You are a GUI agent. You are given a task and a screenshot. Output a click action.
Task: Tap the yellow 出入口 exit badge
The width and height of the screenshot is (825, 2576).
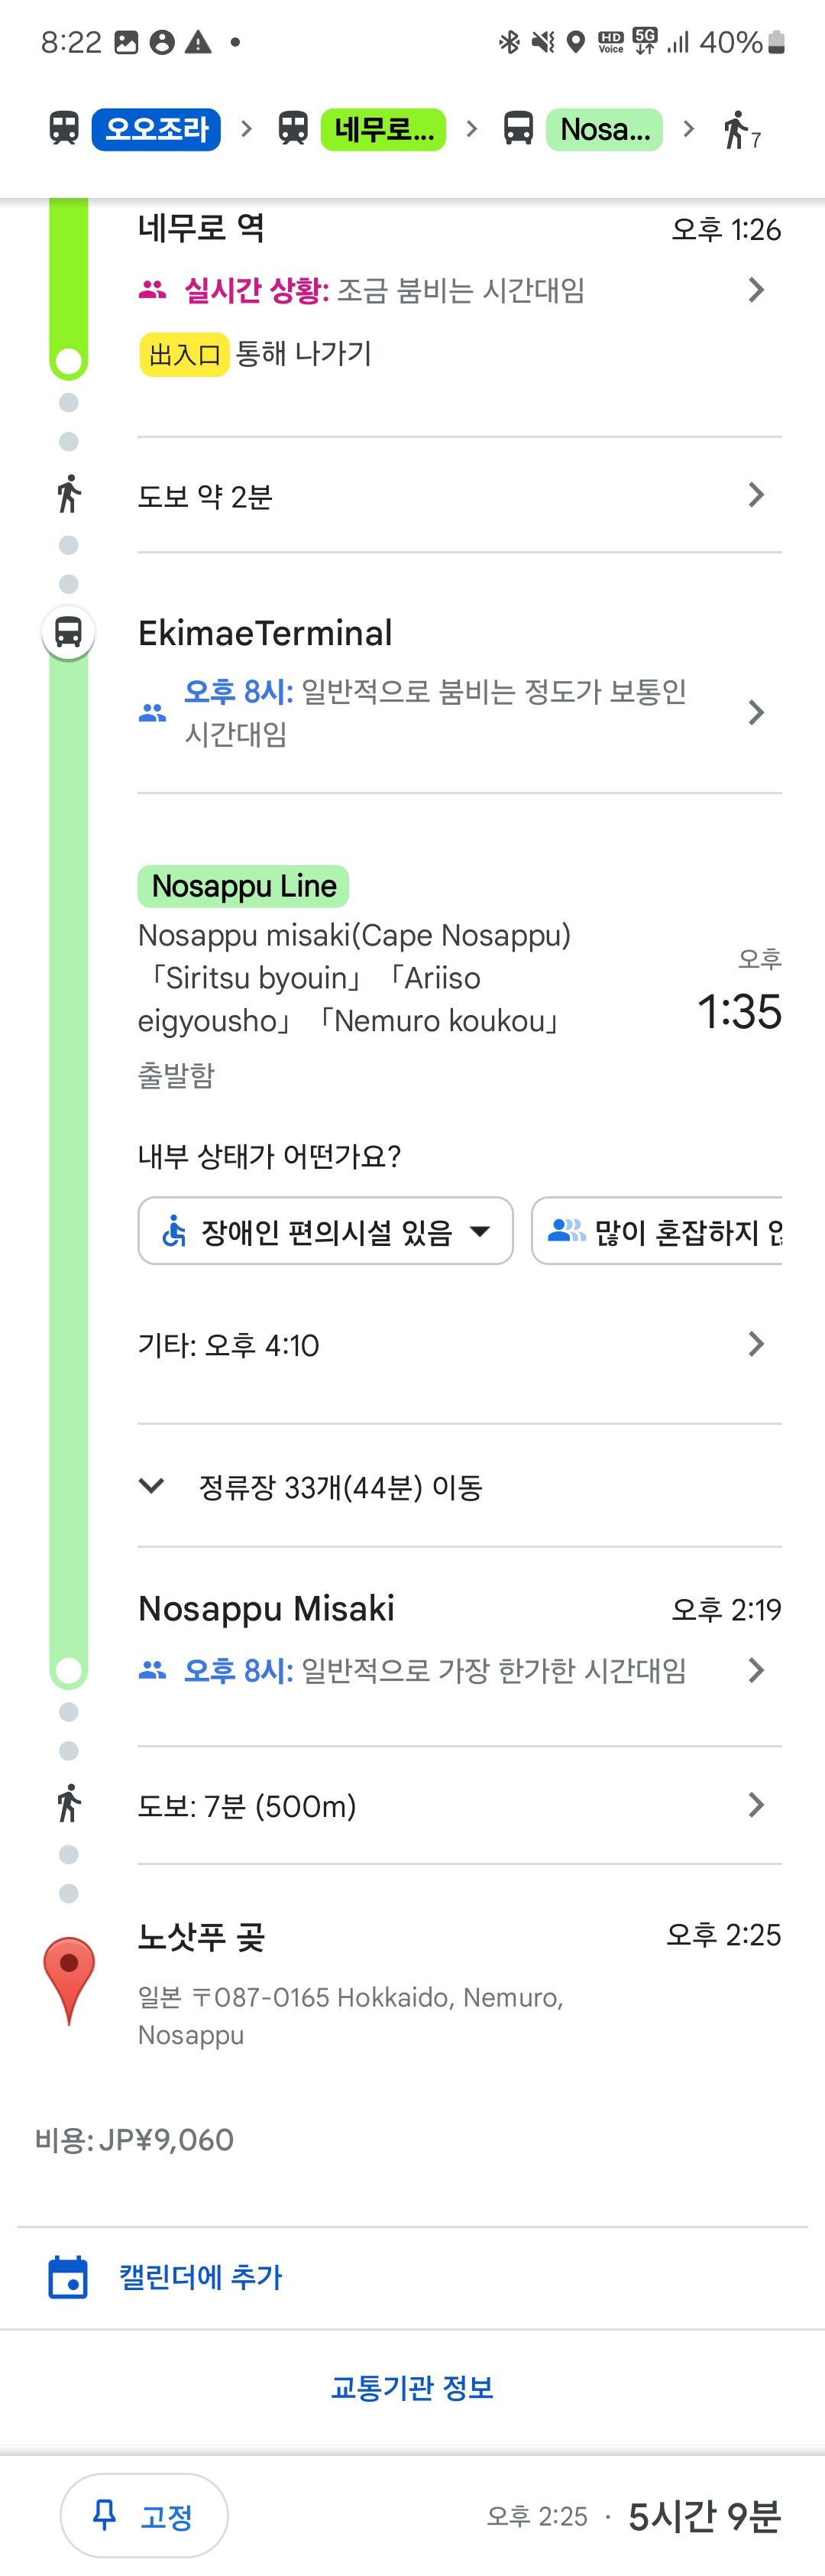[x=184, y=354]
